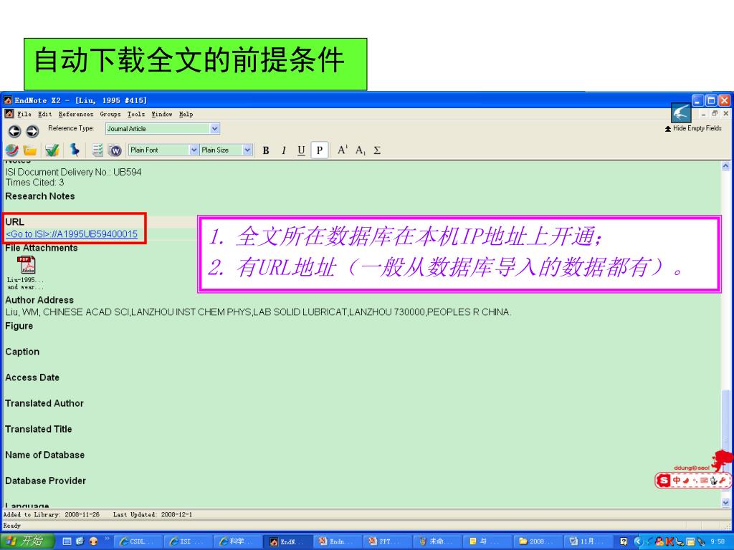Image resolution: width=734 pixels, height=550 pixels.
Task: Click the blue pushpin icon
Action: pos(75,150)
